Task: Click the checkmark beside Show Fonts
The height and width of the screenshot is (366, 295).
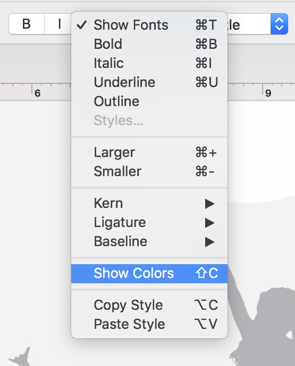Action: pyautogui.click(x=82, y=25)
